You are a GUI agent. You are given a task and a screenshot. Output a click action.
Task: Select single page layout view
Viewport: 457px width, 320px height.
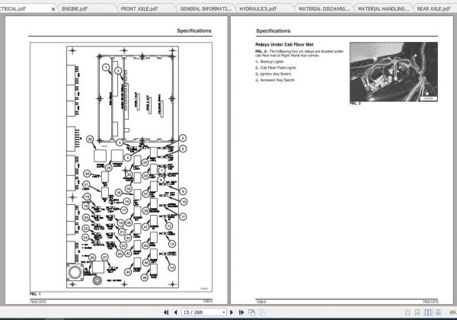[x=407, y=312]
